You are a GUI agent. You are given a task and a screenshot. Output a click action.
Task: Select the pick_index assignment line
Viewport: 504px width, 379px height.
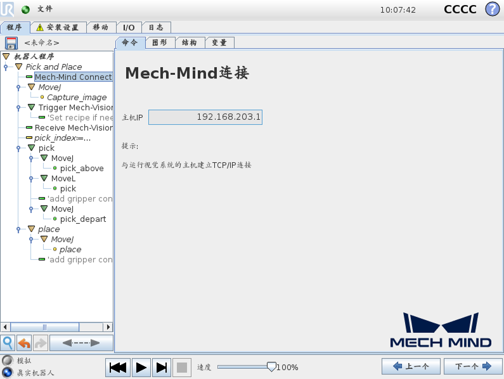click(62, 138)
